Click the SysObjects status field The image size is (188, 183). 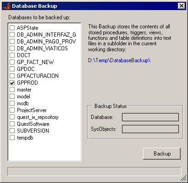pyautogui.click(x=150, y=129)
